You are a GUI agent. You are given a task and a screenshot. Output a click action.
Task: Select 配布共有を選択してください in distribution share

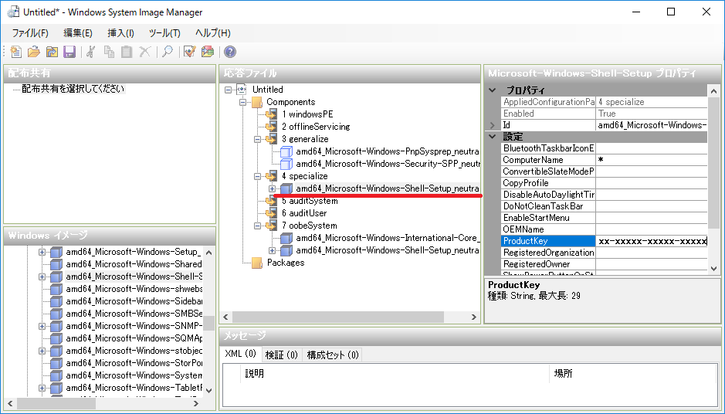[73, 89]
